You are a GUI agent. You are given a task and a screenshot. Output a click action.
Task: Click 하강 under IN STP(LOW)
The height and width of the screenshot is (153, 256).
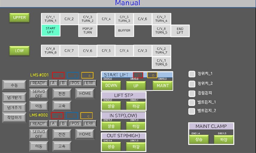(136, 126)
